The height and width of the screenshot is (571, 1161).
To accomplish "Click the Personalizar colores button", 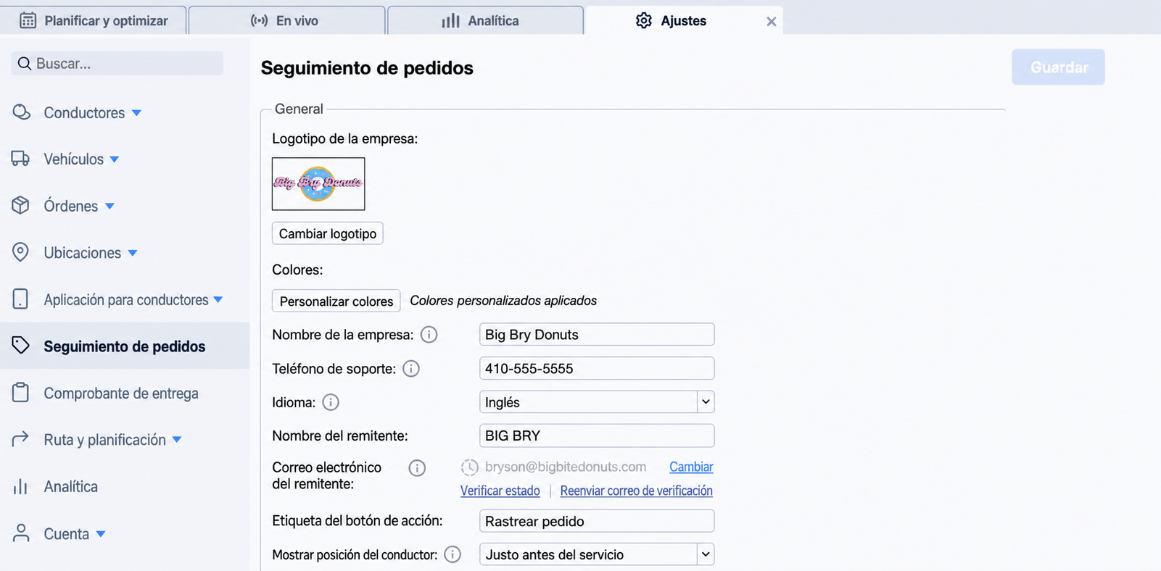I will click(336, 301).
